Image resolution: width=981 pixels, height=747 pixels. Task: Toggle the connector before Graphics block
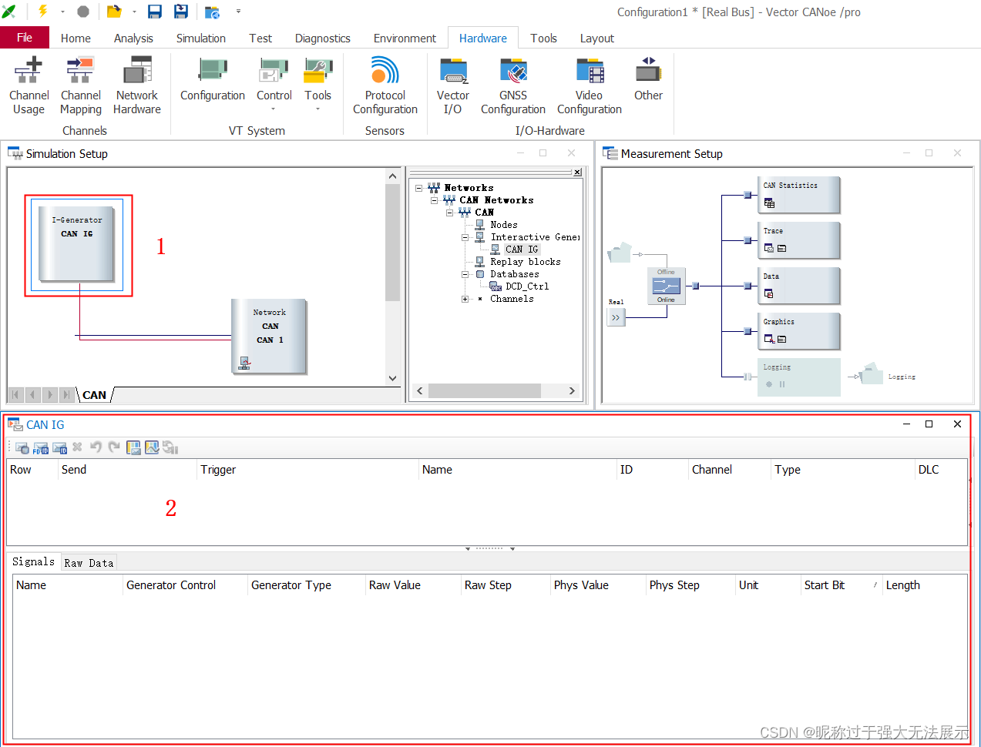coord(747,331)
